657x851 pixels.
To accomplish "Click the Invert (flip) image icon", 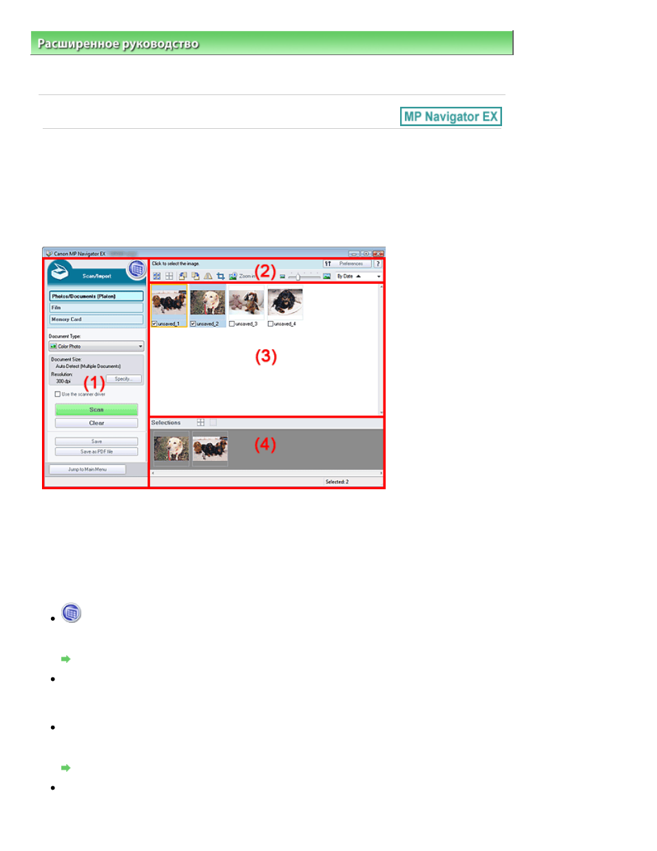I will (x=207, y=276).
